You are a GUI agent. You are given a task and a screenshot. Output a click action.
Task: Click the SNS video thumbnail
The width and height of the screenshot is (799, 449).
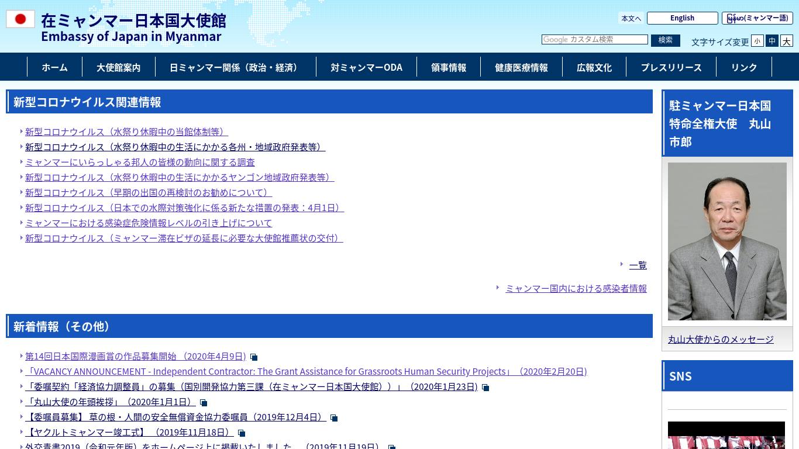point(726,435)
